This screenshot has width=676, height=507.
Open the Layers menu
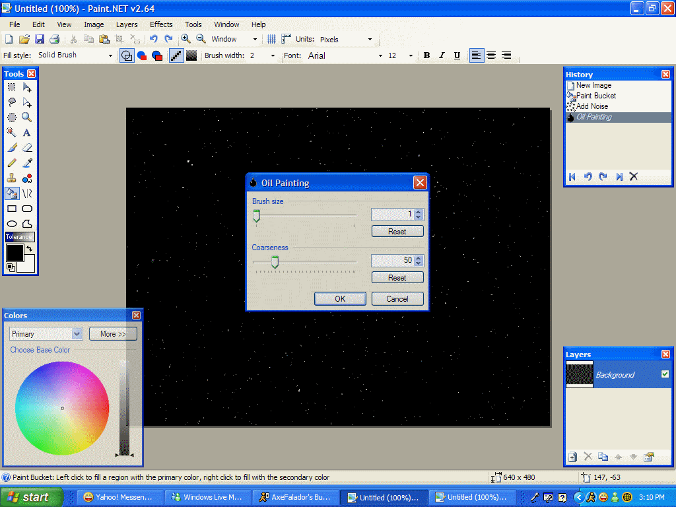[x=127, y=24]
